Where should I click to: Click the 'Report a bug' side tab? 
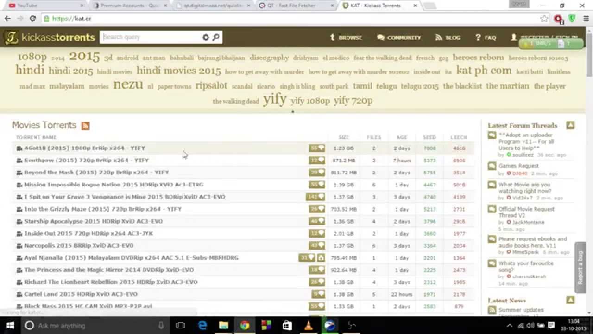tap(580, 268)
